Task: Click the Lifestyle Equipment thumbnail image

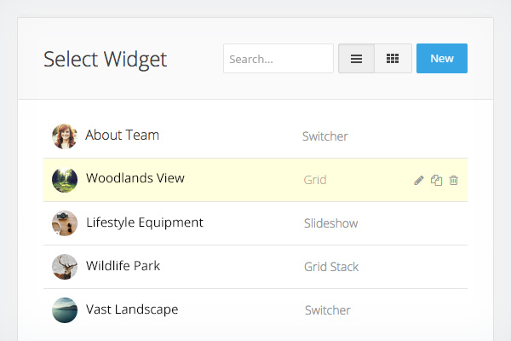Action: click(65, 223)
